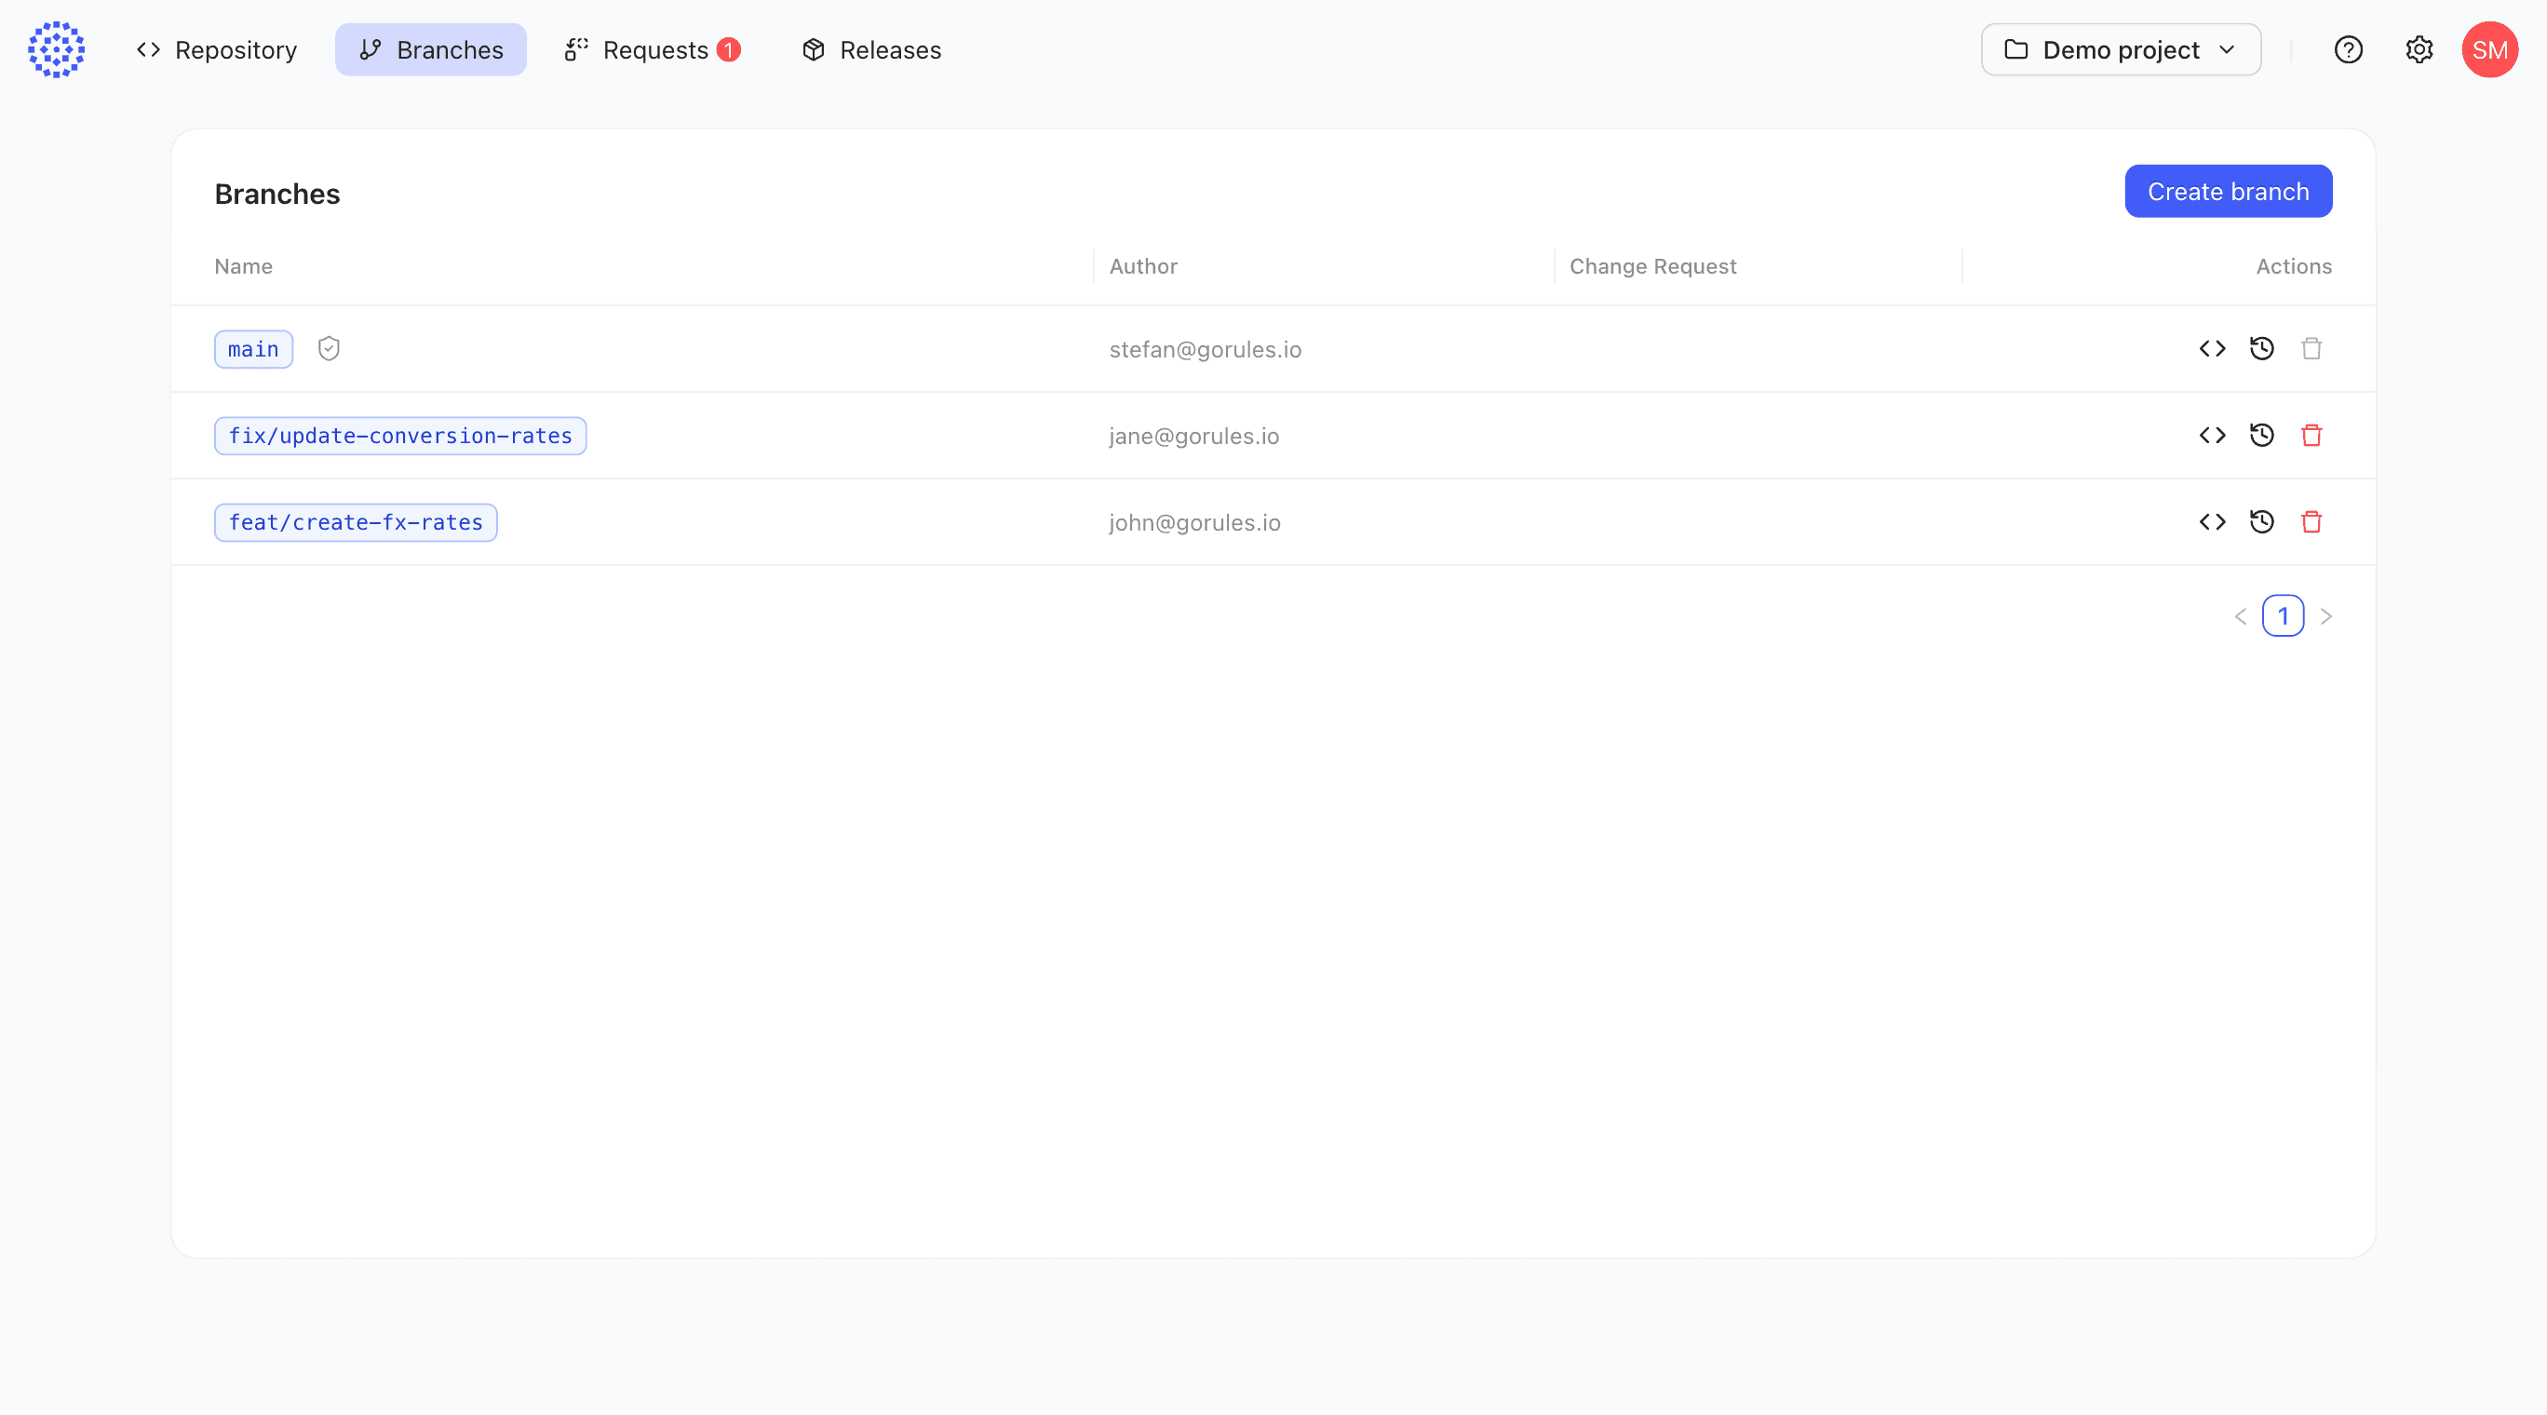Click the disabled delete icon for main

click(2311, 349)
